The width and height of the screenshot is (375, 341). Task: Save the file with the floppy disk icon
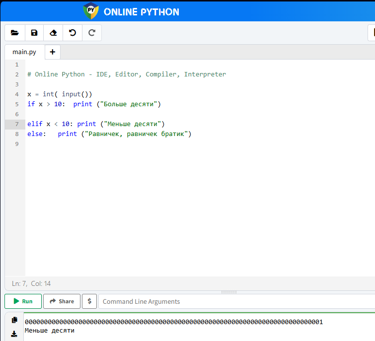click(x=34, y=33)
